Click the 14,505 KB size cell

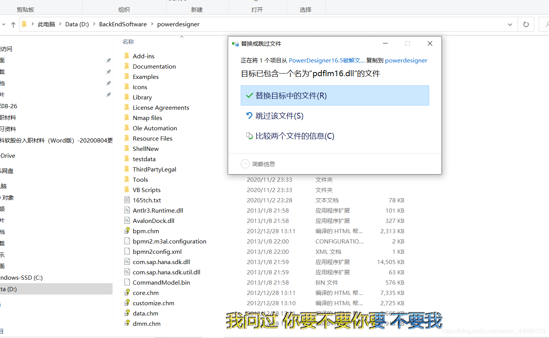(x=391, y=262)
